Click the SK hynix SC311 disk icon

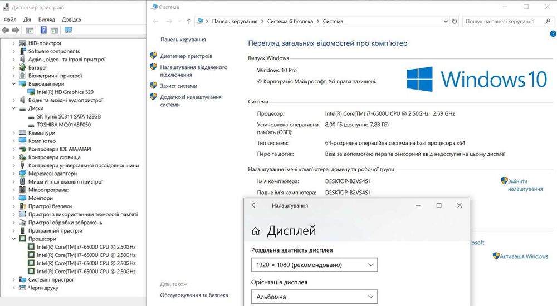pyautogui.click(x=31, y=116)
